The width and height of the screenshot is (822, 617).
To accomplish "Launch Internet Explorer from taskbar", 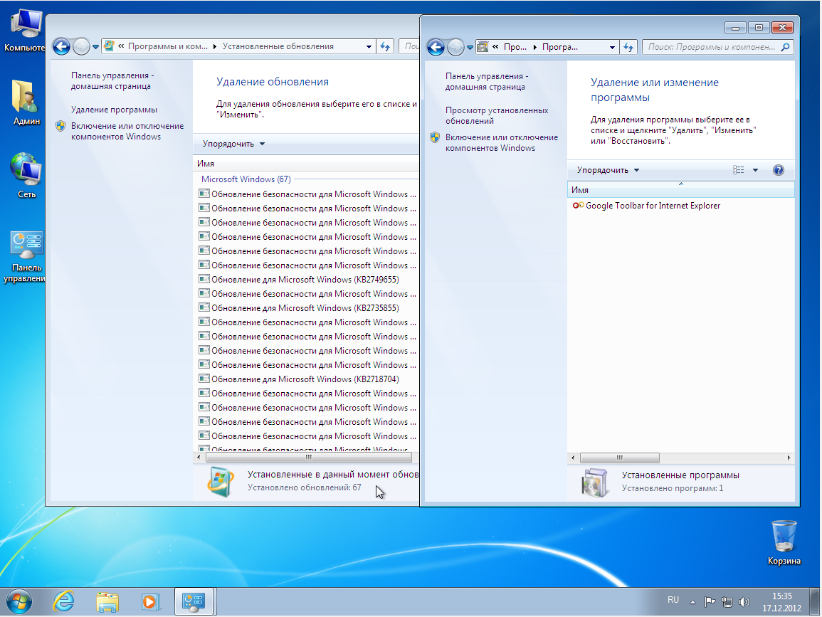I will coord(64,602).
